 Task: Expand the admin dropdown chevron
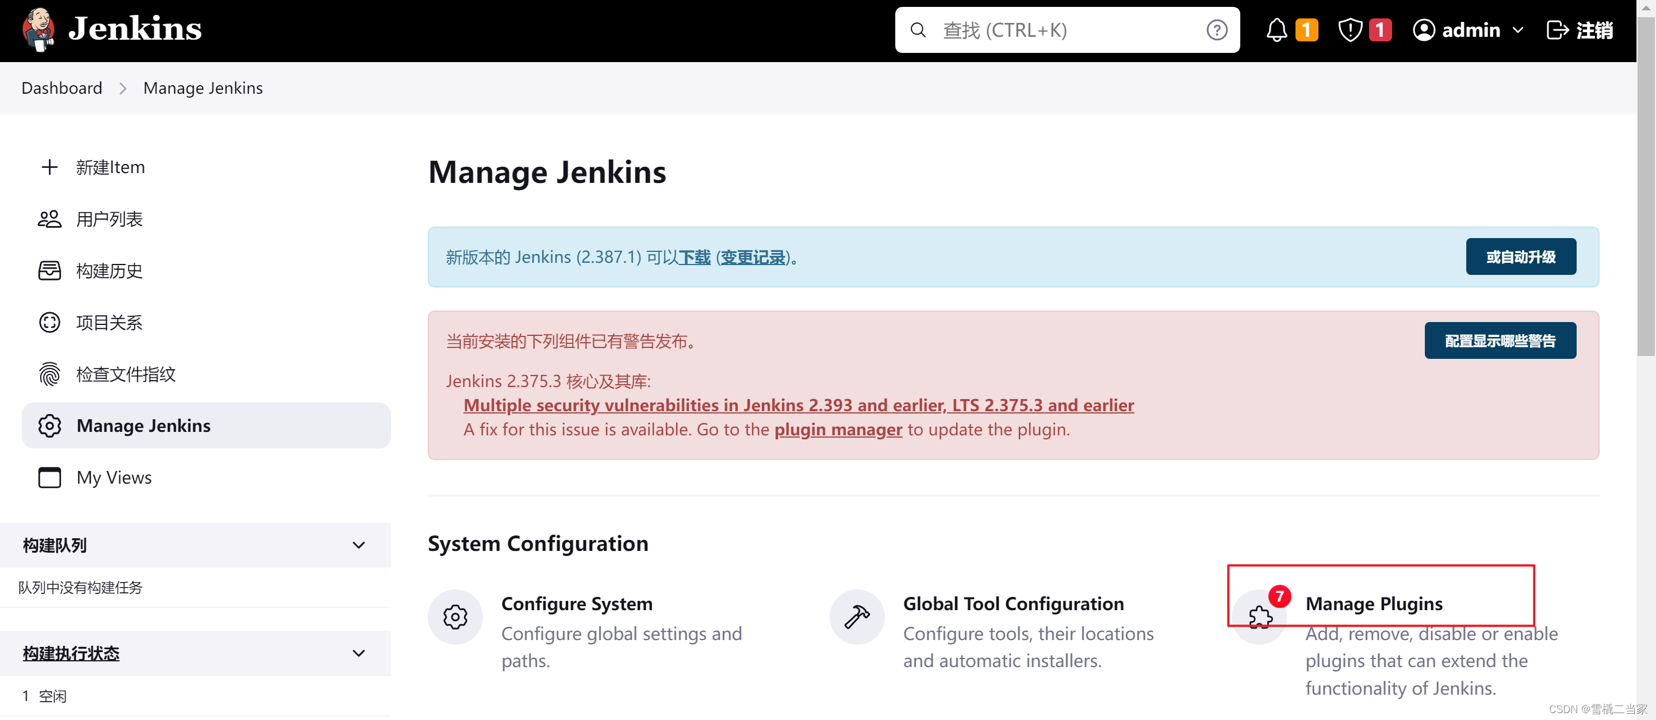pyautogui.click(x=1518, y=30)
